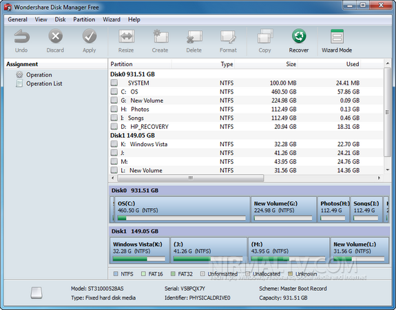
Task: Check the M: partition checkbox
Action: coord(114,161)
